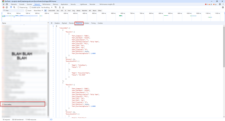Click the inspect element picker icon

click(4, 4)
